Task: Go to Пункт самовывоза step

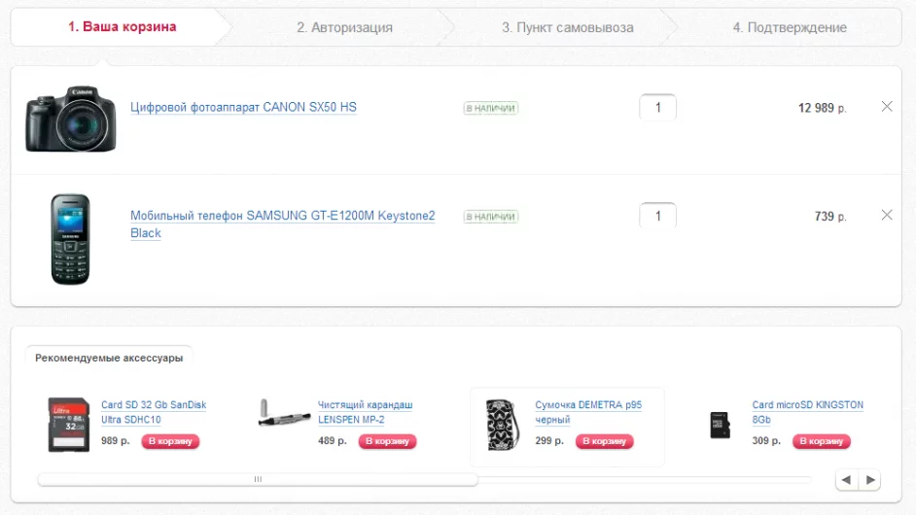Action: point(567,27)
